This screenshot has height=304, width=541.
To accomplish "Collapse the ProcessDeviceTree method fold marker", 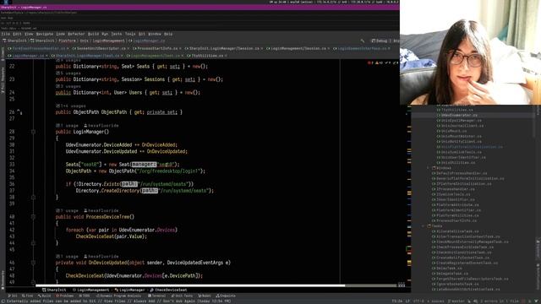I will tap(34, 217).
